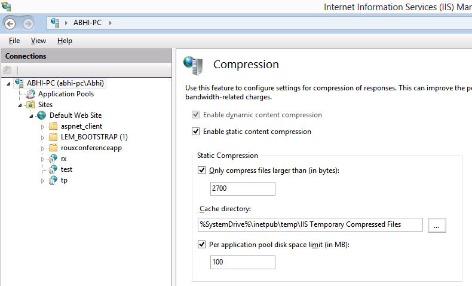Screen dimensions: 472x286
Task: Collapse the Default Web Site node
Action: 31,116
